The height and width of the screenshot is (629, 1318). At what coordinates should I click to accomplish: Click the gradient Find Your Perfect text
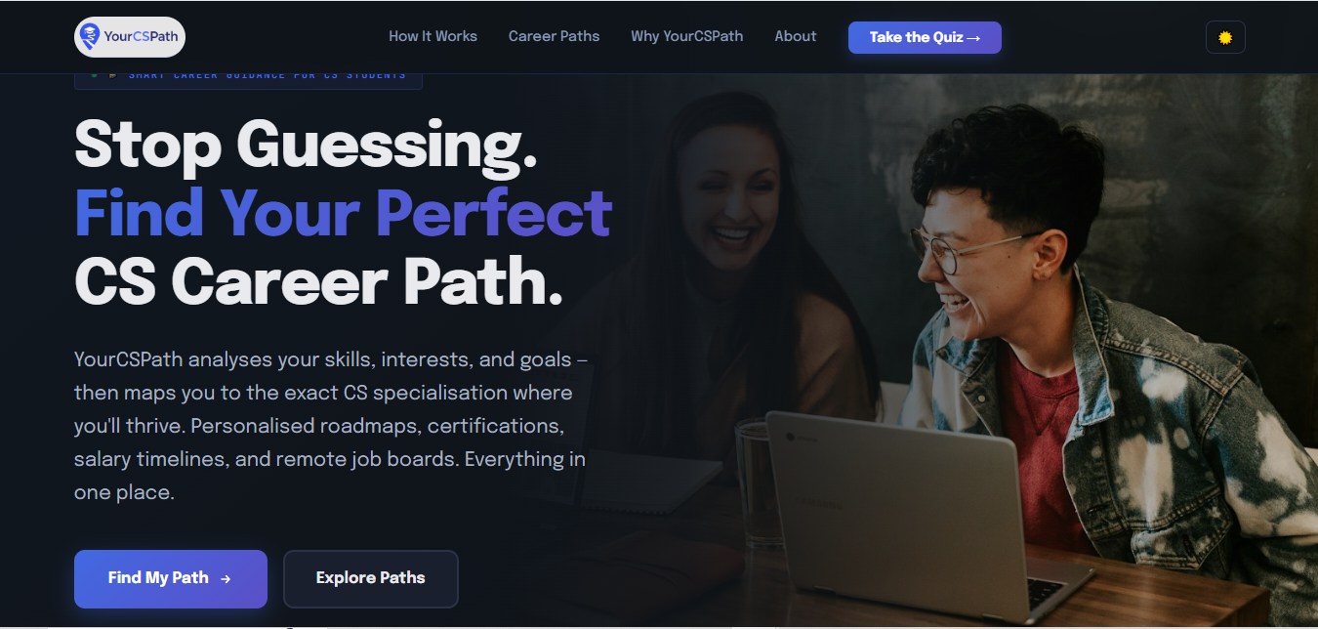(343, 212)
